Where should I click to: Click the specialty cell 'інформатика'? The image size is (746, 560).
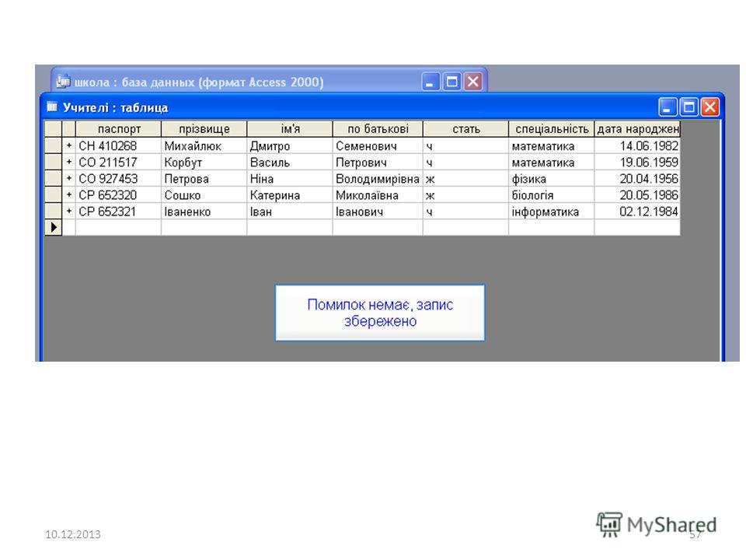(x=552, y=211)
